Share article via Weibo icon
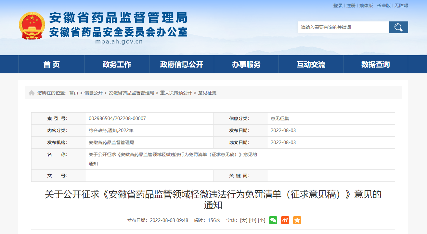The image size is (427, 234). tap(285, 220)
